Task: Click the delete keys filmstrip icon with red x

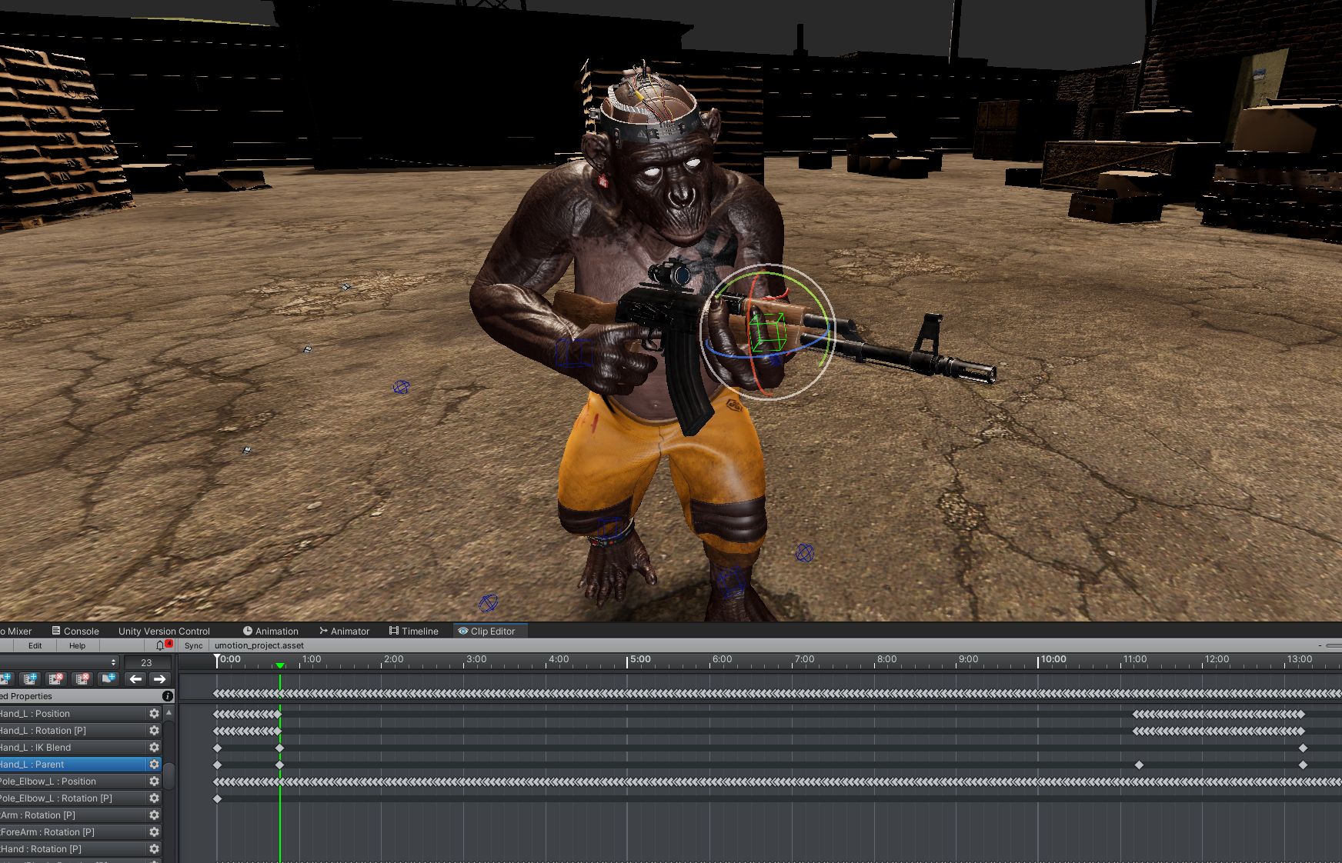Action: click(x=55, y=678)
